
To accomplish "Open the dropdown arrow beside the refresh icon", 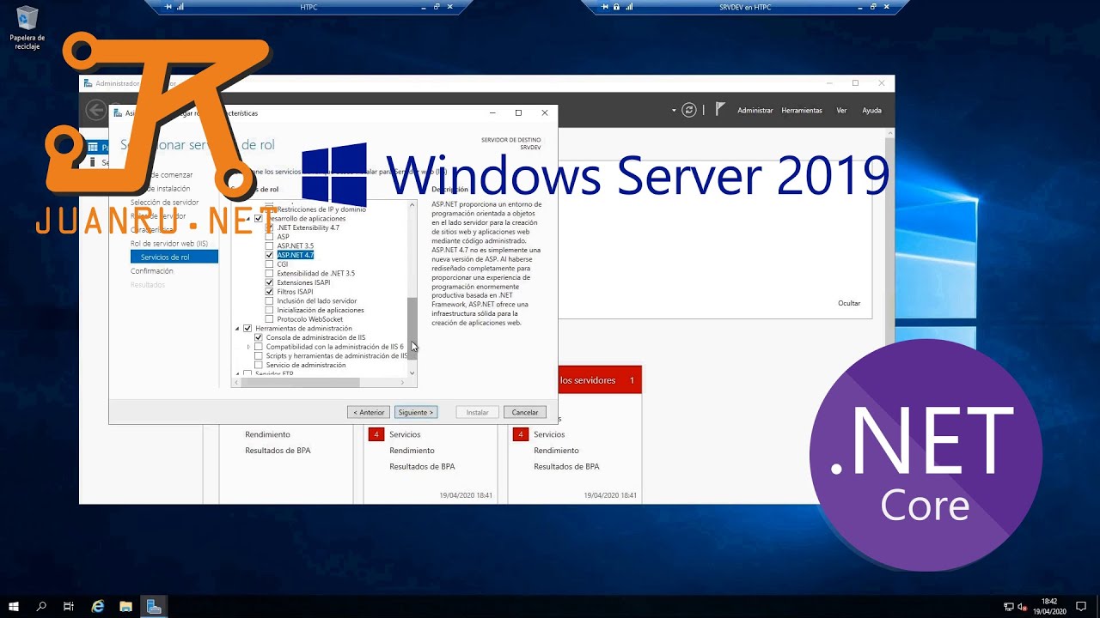I will point(674,110).
